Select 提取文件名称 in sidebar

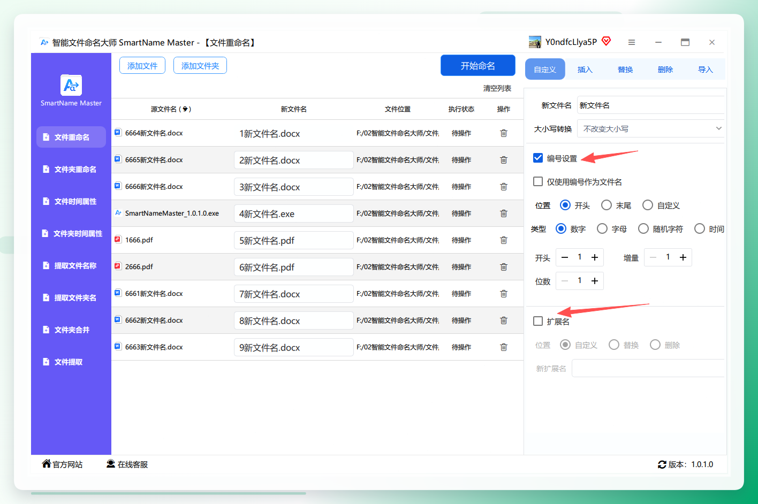pyautogui.click(x=71, y=265)
